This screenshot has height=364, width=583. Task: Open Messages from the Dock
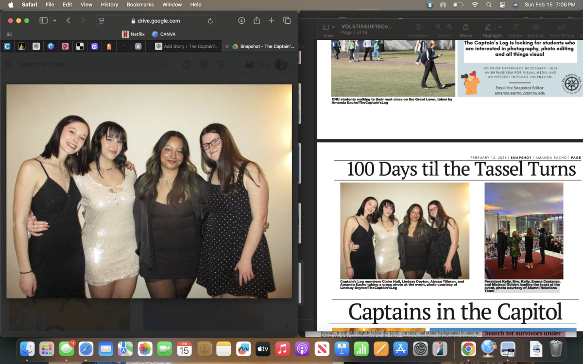(66, 348)
